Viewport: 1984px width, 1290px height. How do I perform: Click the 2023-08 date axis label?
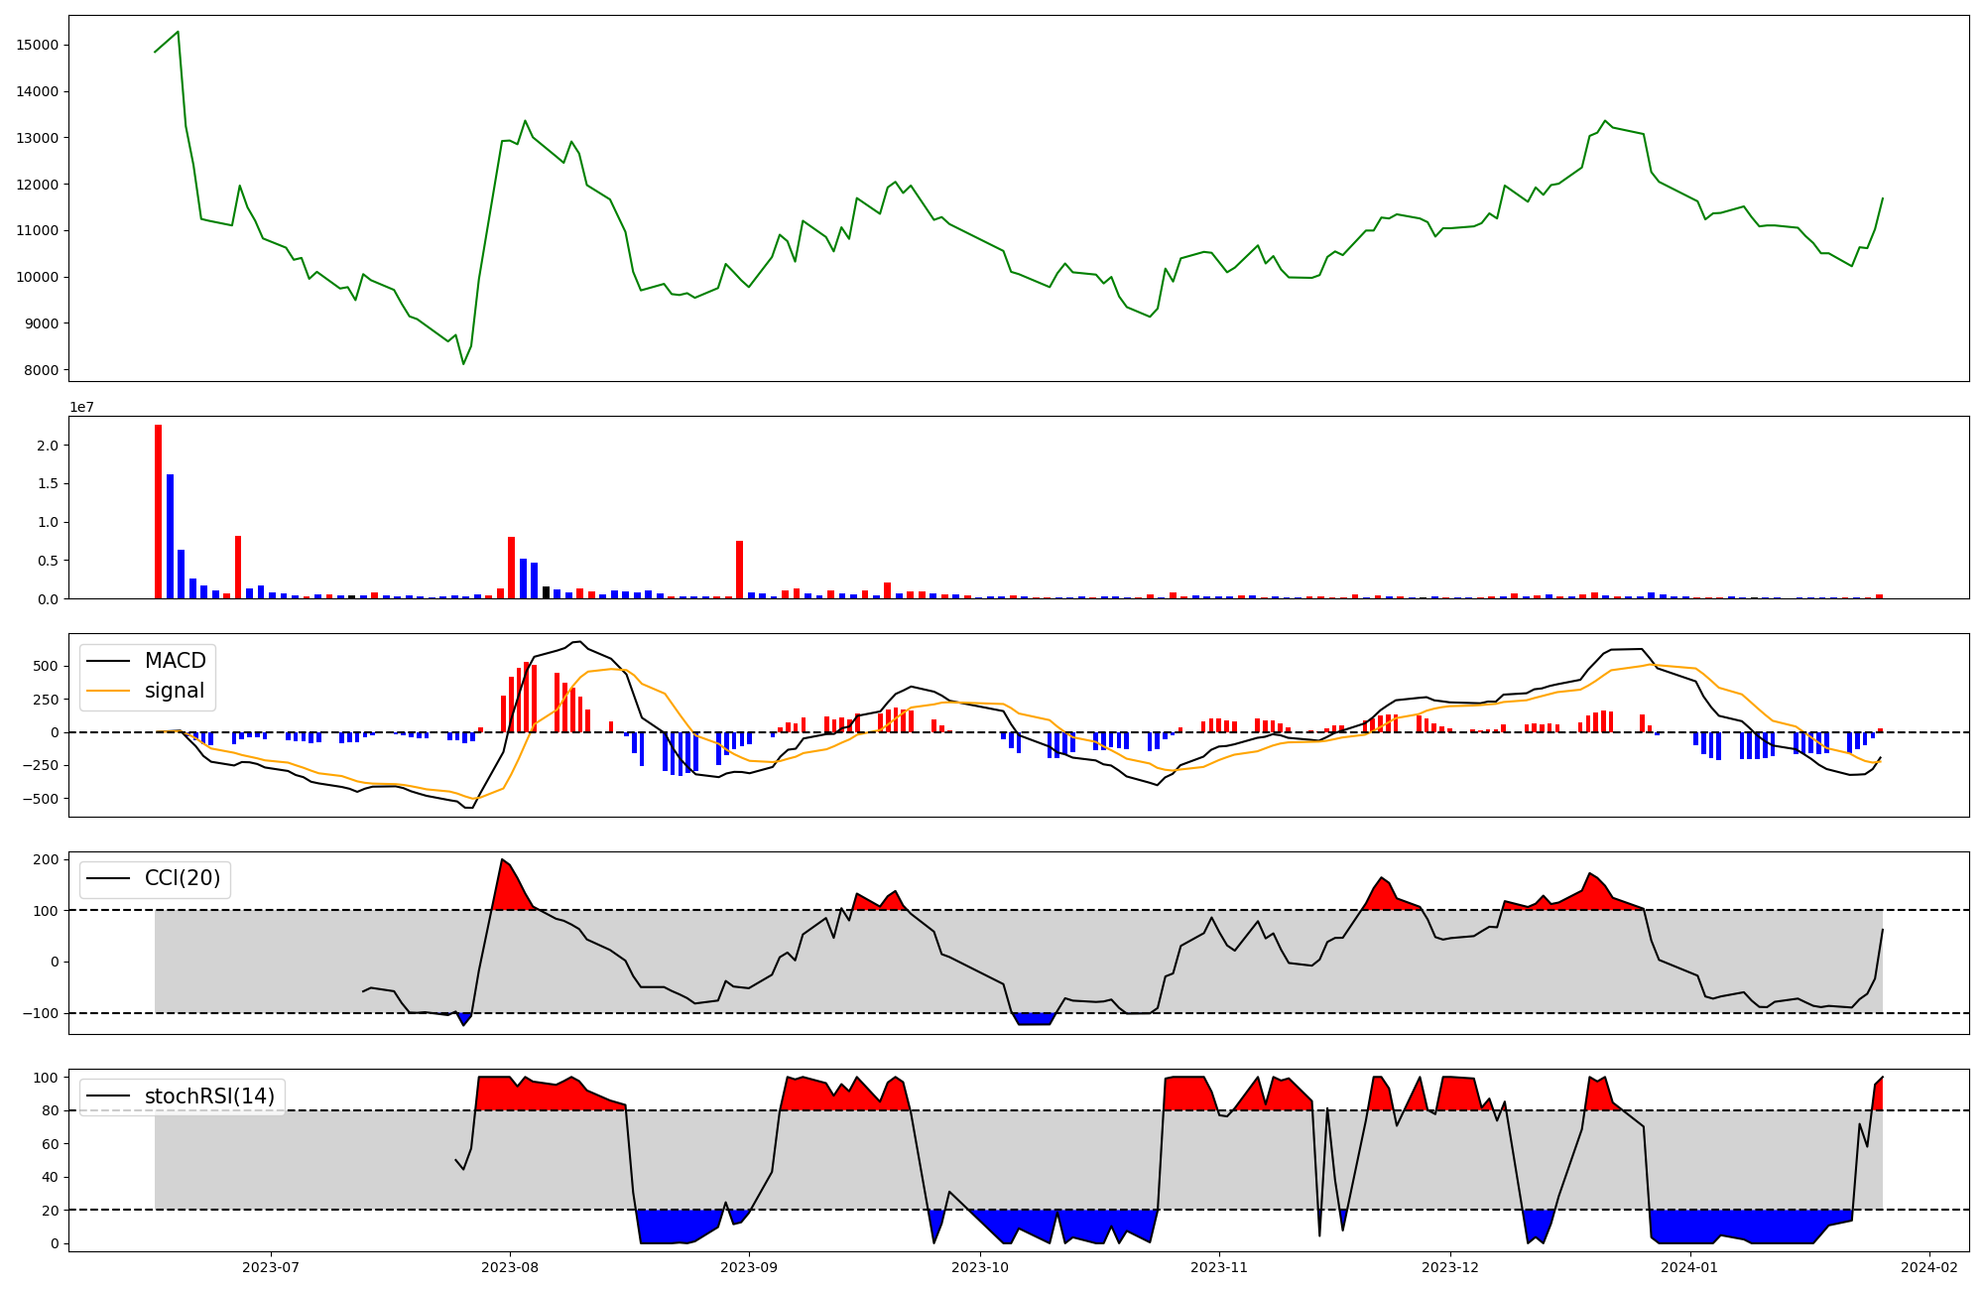[x=510, y=1267]
